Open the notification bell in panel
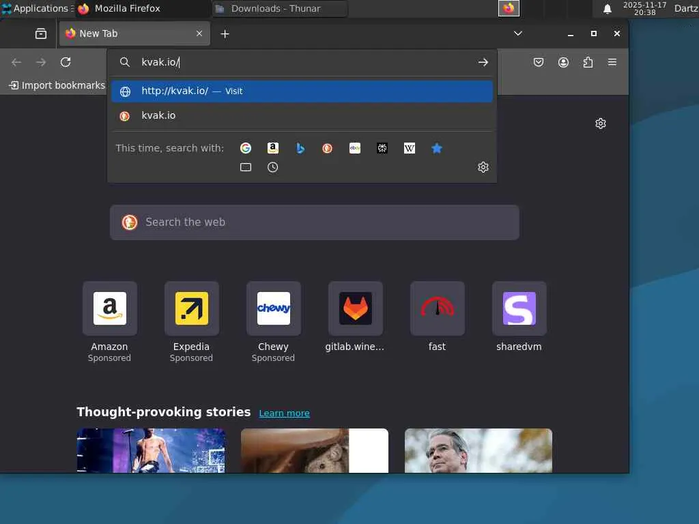The image size is (699, 524). coord(607,8)
